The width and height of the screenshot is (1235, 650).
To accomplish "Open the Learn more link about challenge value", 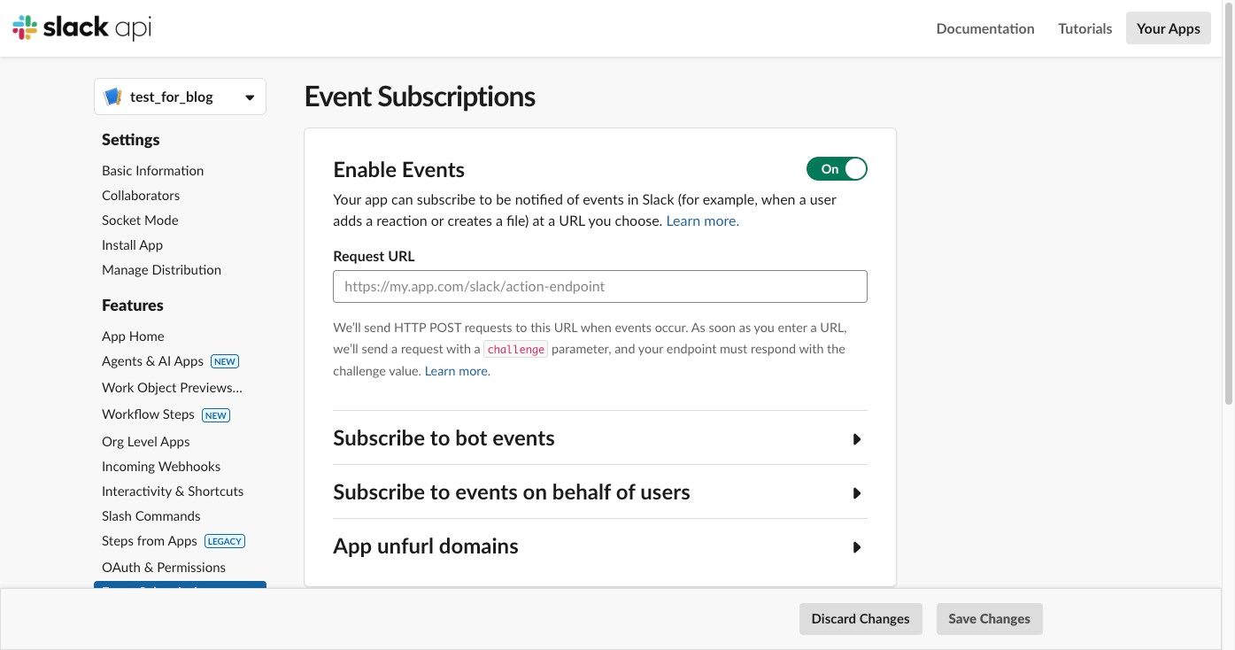I will pos(457,371).
